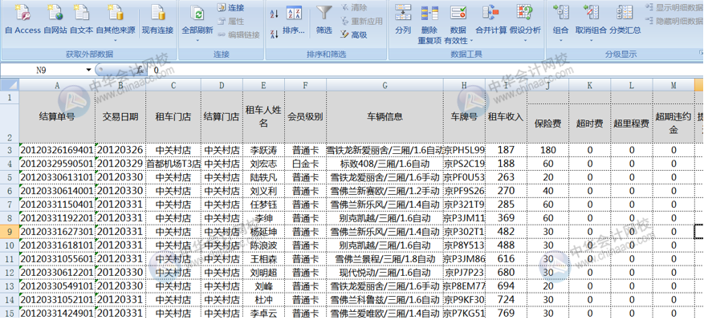This screenshot has width=704, height=320.
Task: Select column J header
Action: [x=548, y=85]
